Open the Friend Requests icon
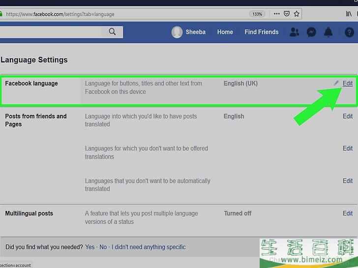The width and height of the screenshot is (358, 268). tap(294, 32)
